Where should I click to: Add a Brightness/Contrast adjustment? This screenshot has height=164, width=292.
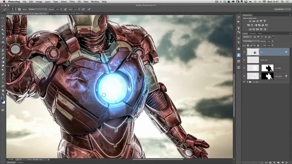pos(250,21)
